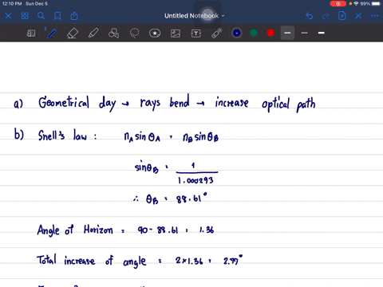
Task: Tap the battery indicator in status bar
Action: tap(376, 4)
